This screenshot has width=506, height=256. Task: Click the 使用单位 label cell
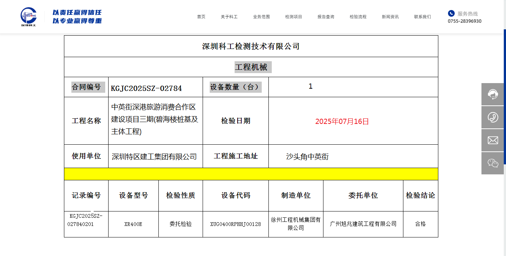(x=86, y=156)
